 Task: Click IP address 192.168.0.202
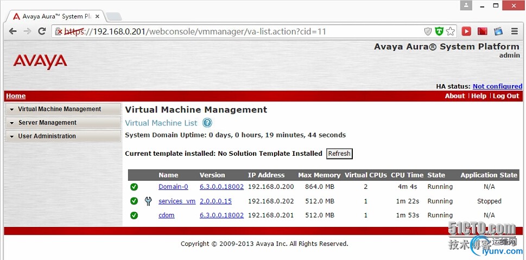click(x=271, y=201)
